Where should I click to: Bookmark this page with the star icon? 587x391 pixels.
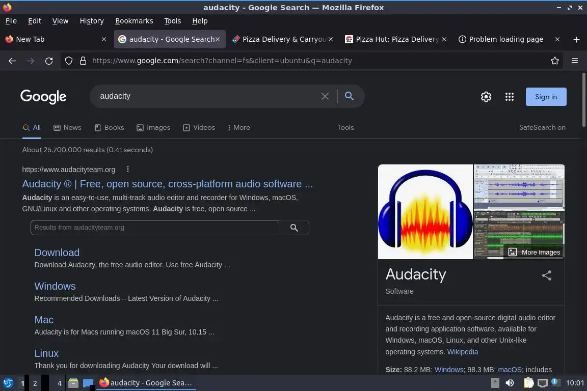555,61
